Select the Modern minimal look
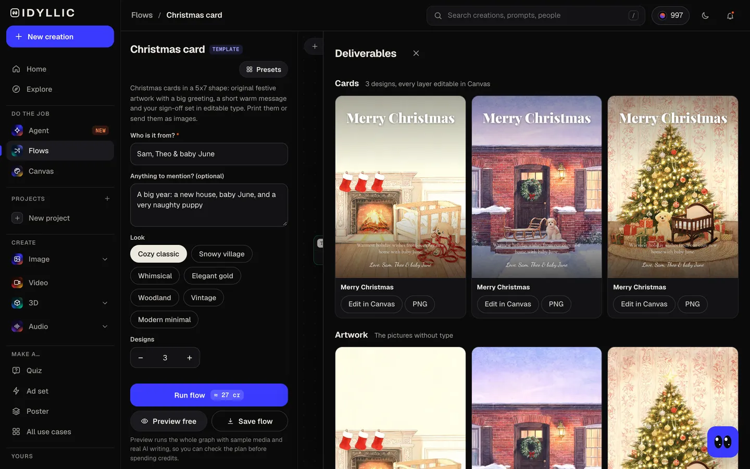The height and width of the screenshot is (469, 750). pos(164,319)
